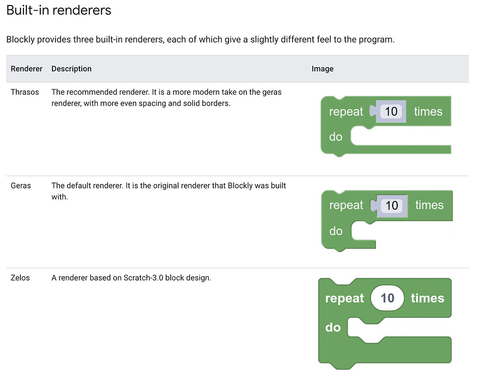This screenshot has width=479, height=372.
Task: Click the Geras default renderer description text
Action: 169,191
